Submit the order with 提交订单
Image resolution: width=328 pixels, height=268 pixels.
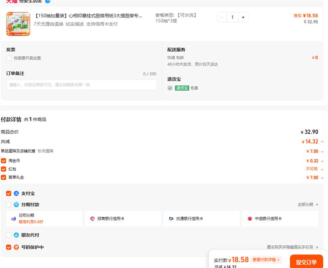pos(306,262)
